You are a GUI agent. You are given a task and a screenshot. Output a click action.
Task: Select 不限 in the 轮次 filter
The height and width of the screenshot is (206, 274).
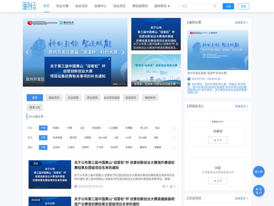pyautogui.click(x=43, y=138)
